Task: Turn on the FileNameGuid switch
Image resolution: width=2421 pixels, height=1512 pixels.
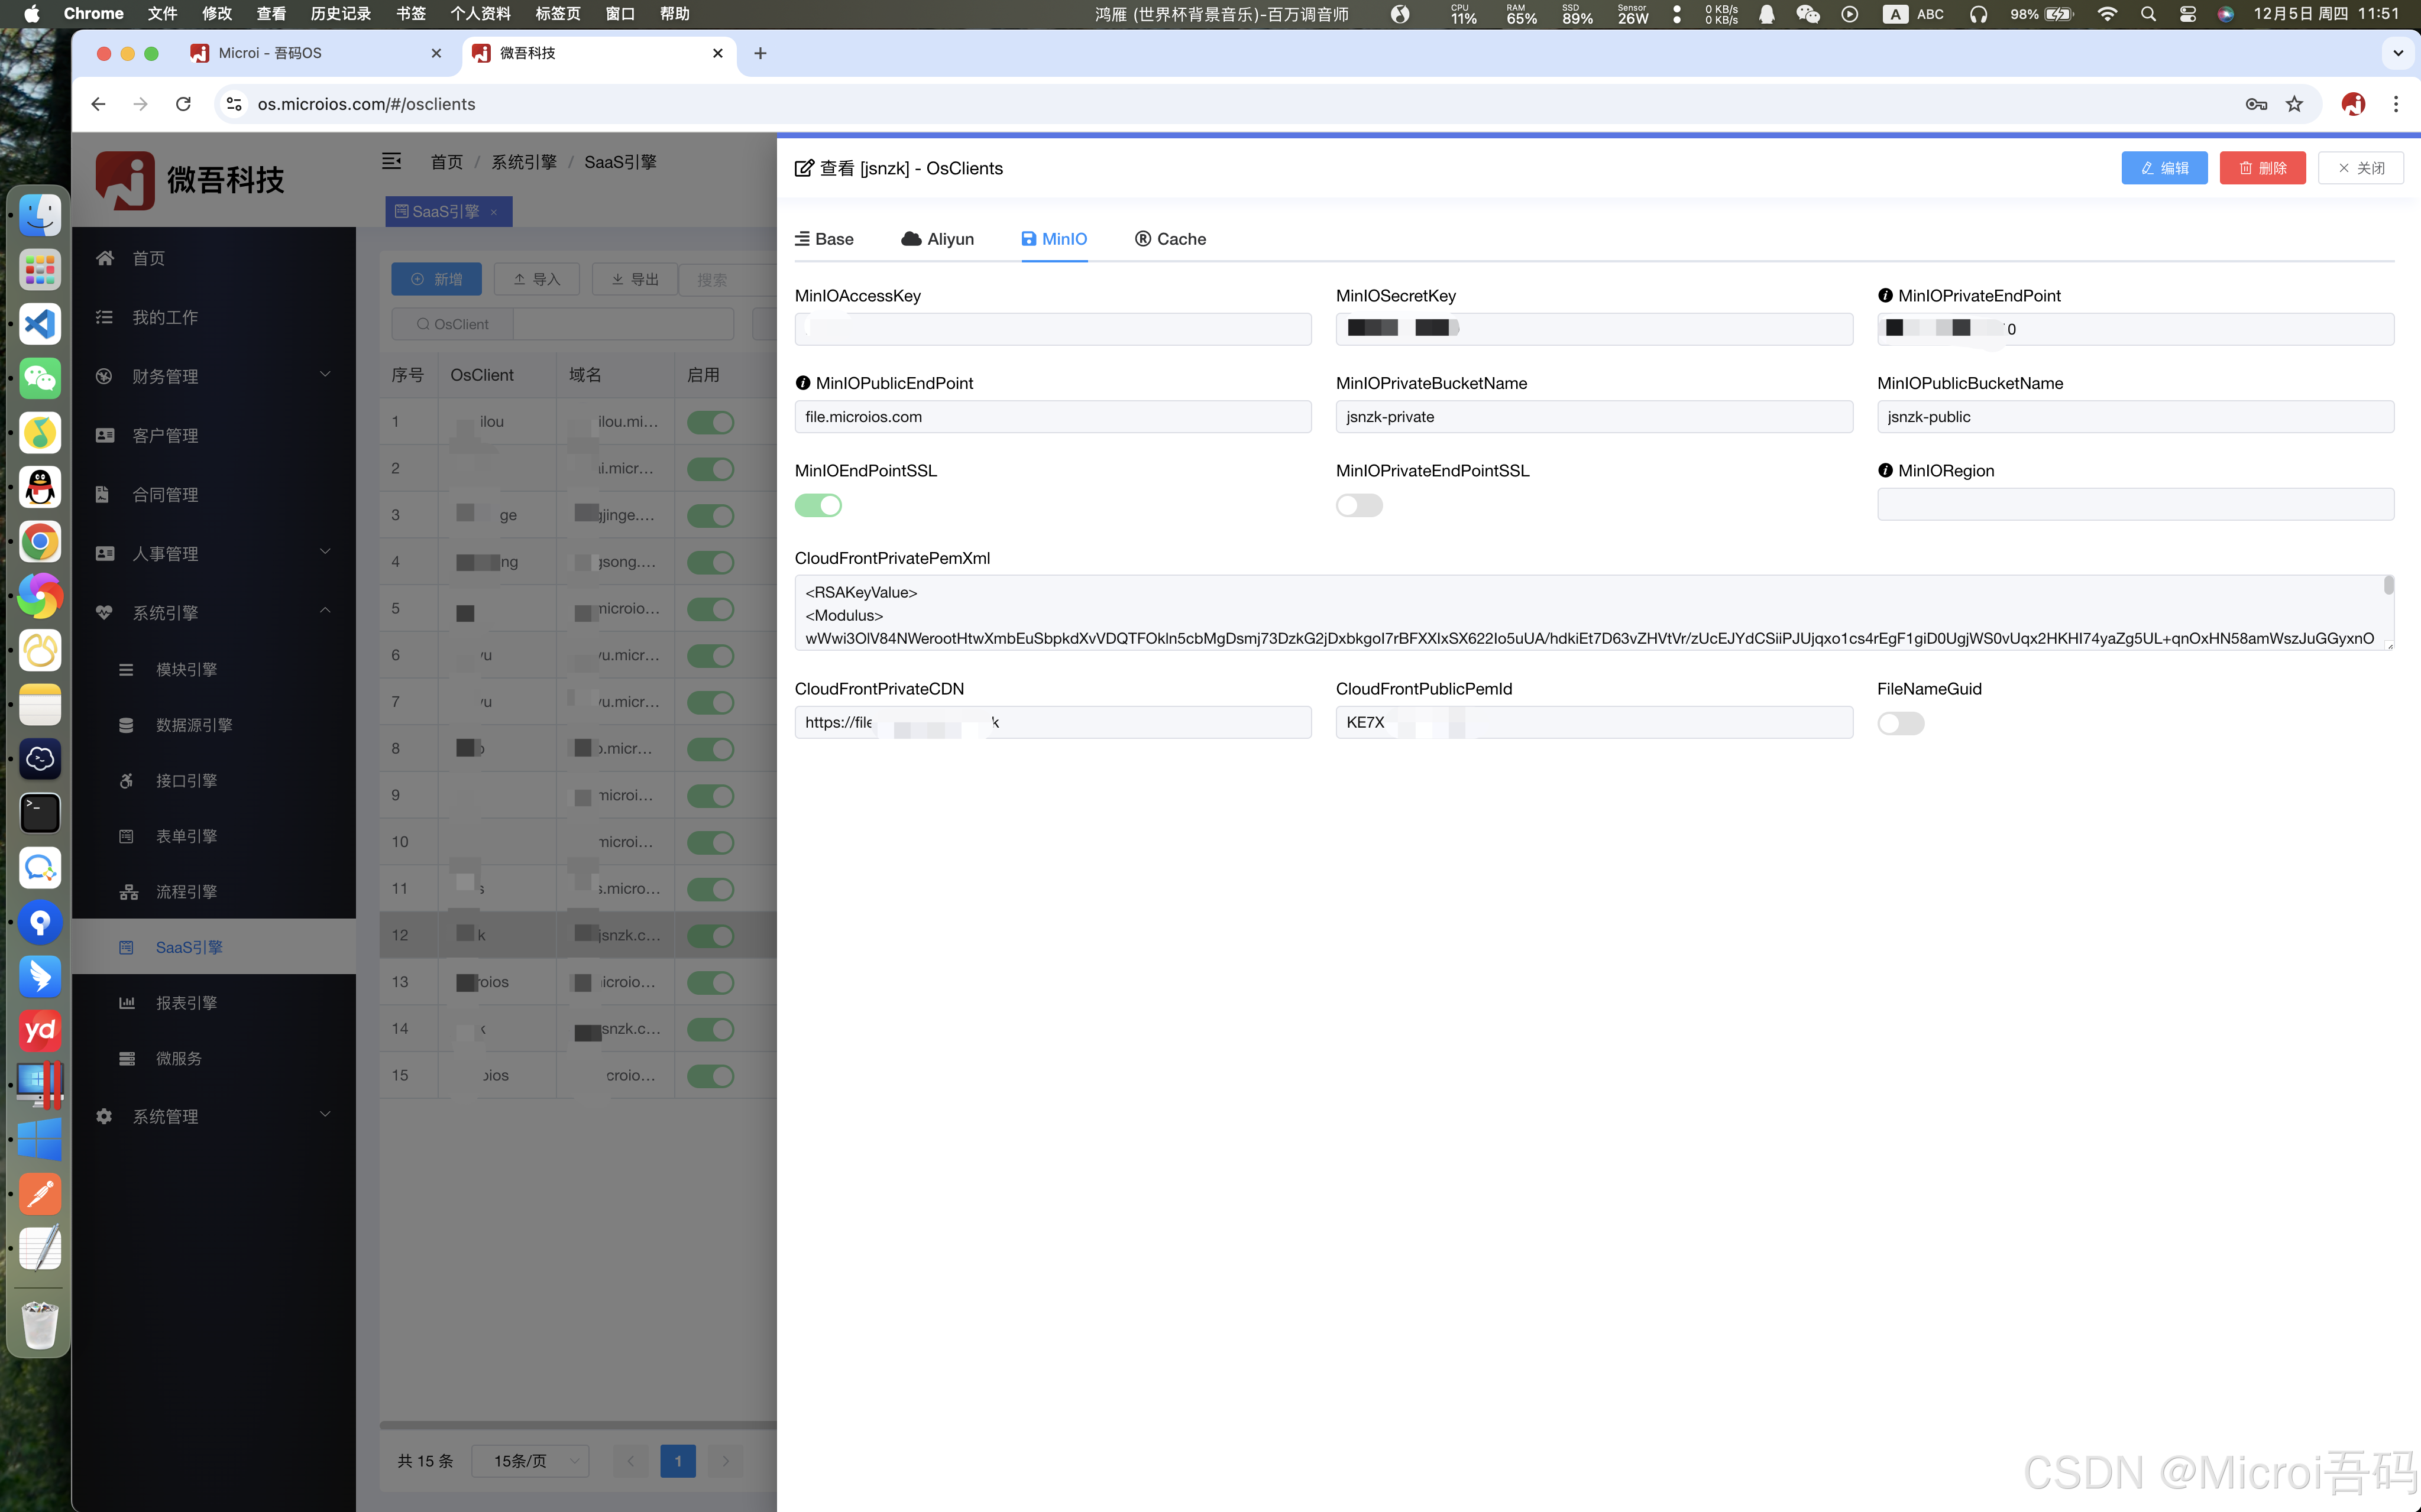Action: click(1901, 724)
